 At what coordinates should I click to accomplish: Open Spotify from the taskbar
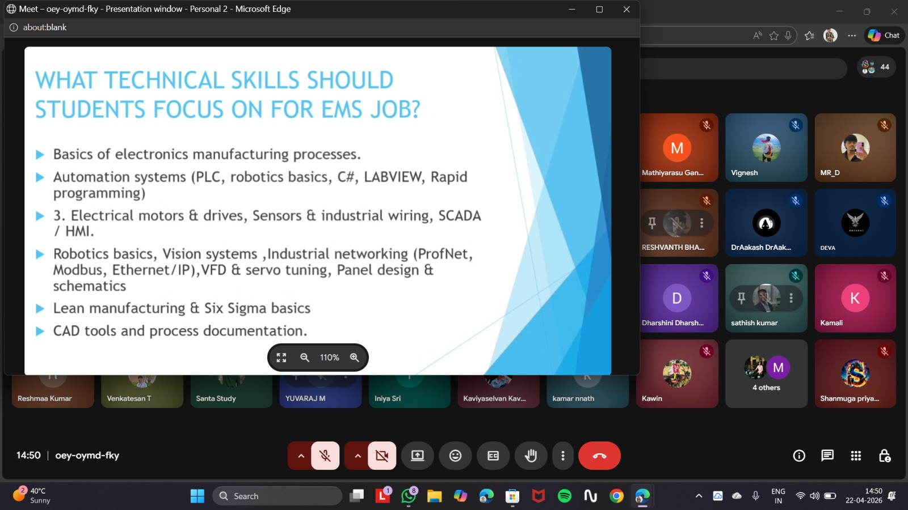(565, 496)
